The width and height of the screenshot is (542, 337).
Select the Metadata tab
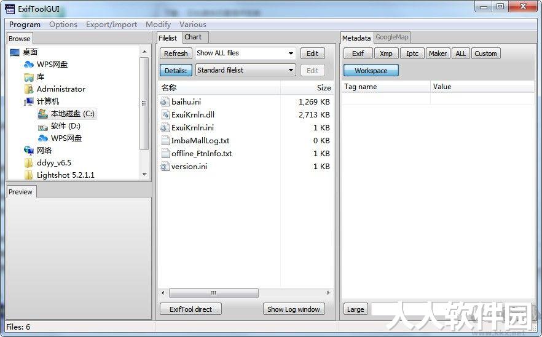[x=356, y=38]
